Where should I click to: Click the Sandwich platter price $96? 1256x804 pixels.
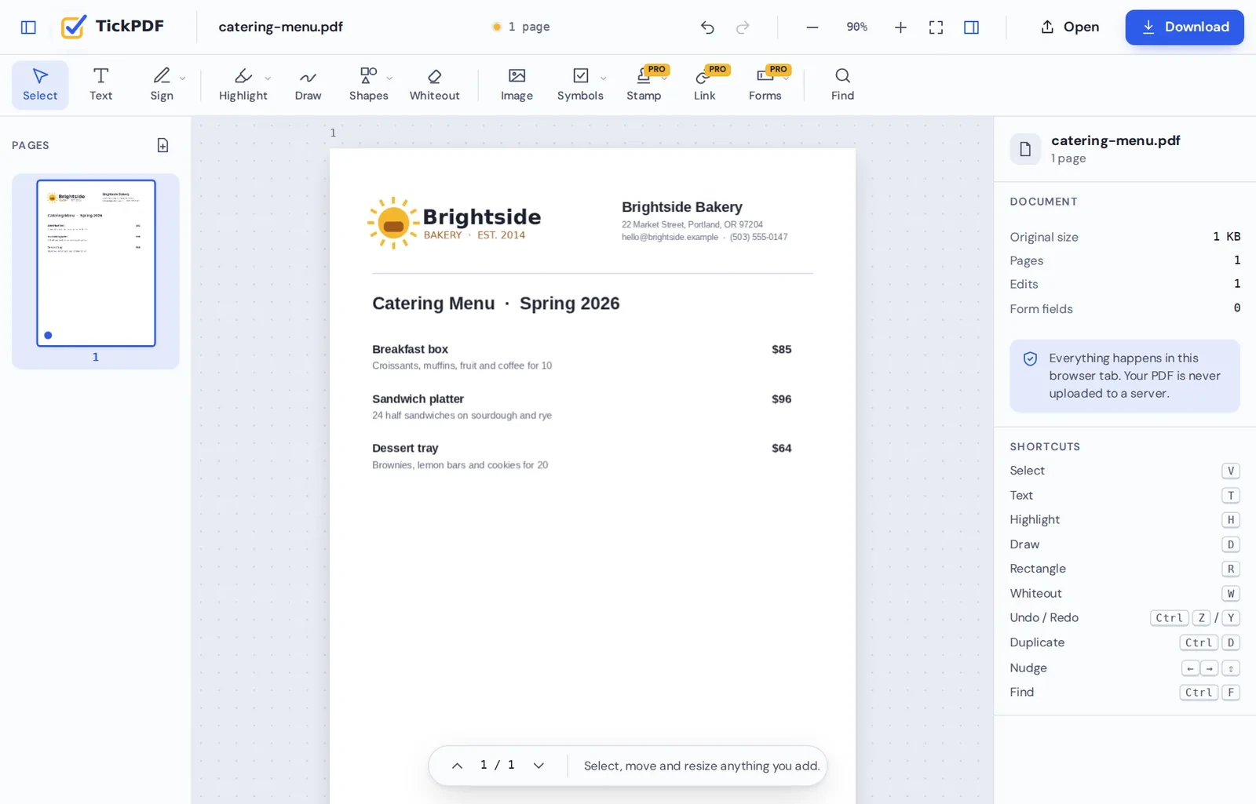[x=781, y=399]
